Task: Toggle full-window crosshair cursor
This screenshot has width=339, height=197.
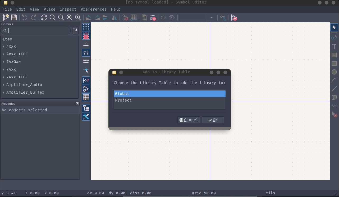Action: (86, 70)
